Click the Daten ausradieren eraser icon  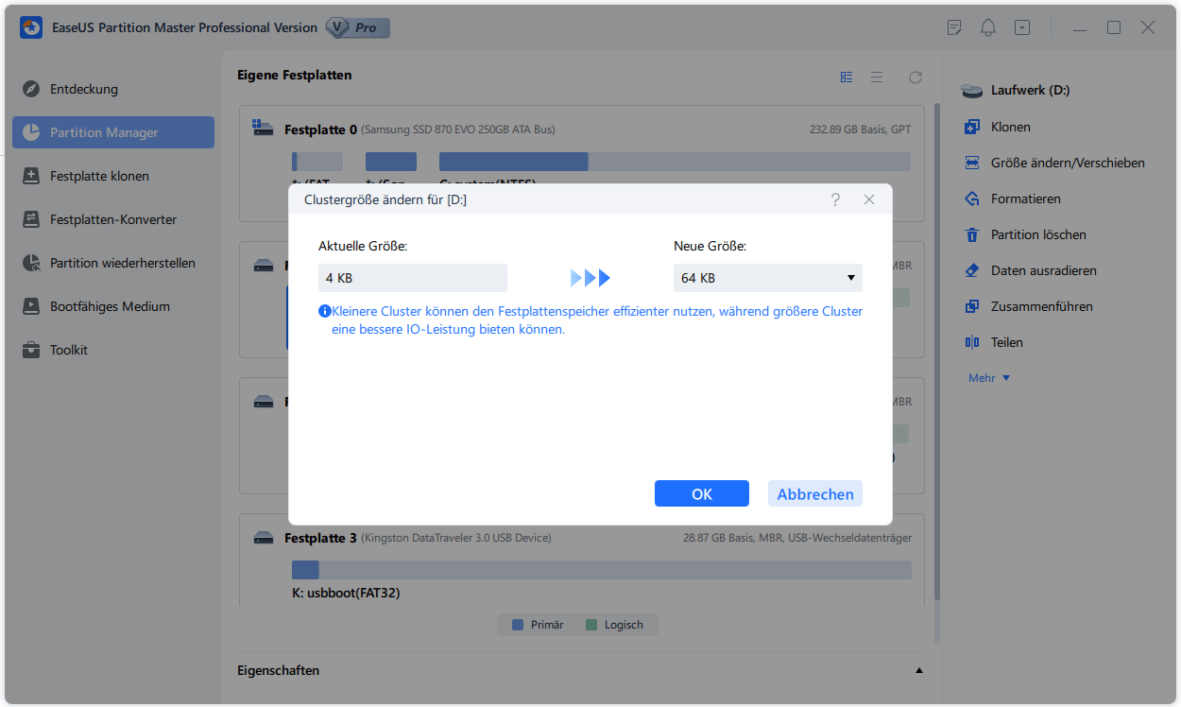coord(971,270)
